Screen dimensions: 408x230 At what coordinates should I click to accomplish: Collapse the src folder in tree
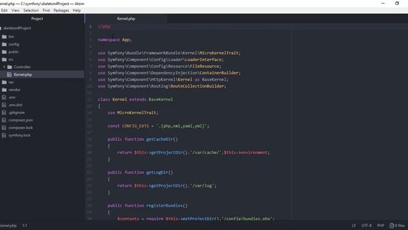click(11, 59)
